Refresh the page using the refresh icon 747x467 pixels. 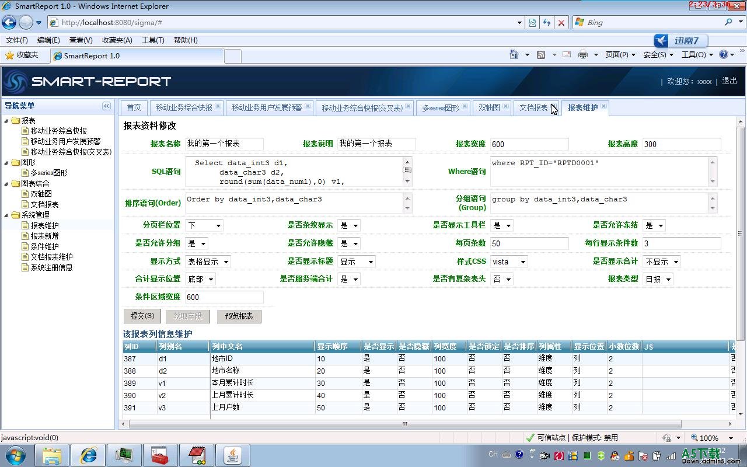[547, 22]
